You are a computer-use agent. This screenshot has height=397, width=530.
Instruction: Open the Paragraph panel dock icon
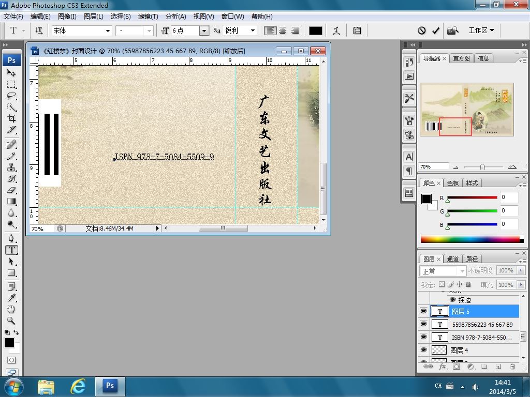(x=409, y=171)
